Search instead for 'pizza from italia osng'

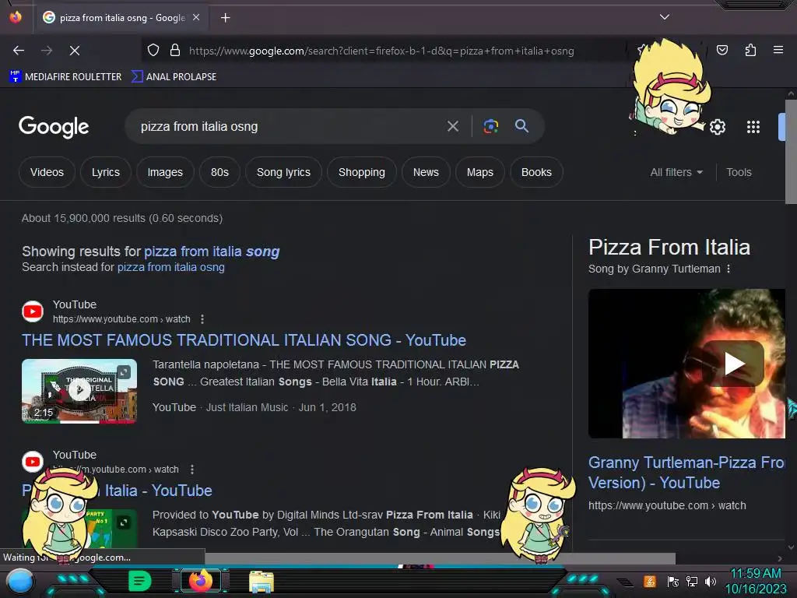click(x=170, y=268)
